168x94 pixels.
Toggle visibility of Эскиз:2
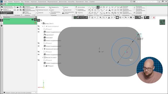[39, 43]
